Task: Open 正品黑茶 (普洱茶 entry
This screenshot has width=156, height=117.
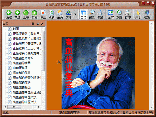Action: click(x=27, y=44)
